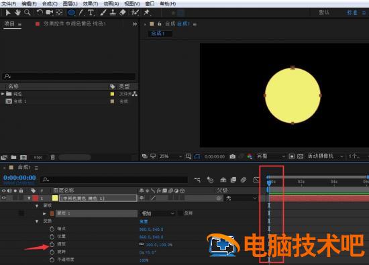
Task: Open the mask mode dropdown 相加
Action: [158, 213]
